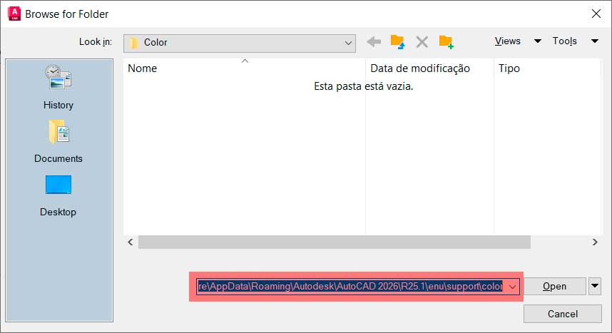The image size is (612, 333).
Task: Click the scrollbar right arrow
Action: [x=595, y=242]
